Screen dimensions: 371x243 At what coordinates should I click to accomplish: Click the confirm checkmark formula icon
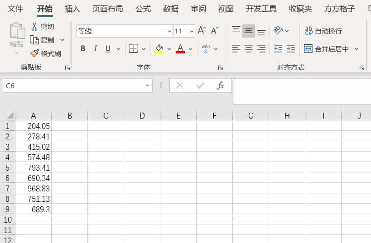tap(200, 86)
